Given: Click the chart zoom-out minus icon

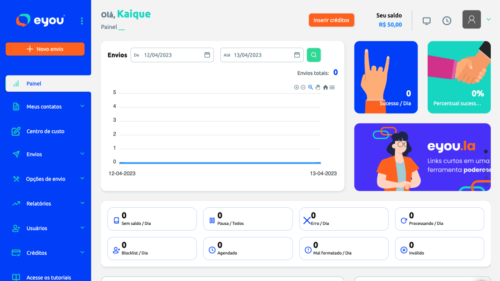Looking at the screenshot, I should coord(303,87).
